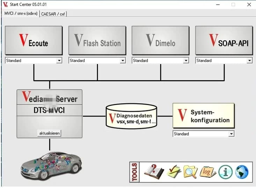
Task: Open the Dimelo module button
Action: click(x=161, y=40)
